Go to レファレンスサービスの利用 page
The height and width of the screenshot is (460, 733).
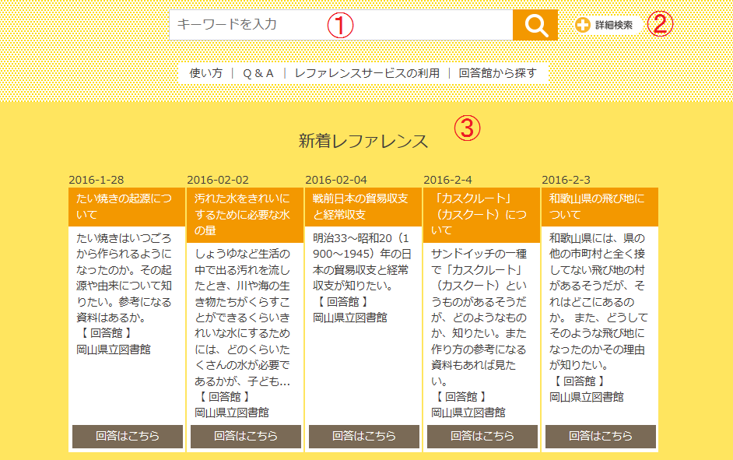pos(366,73)
